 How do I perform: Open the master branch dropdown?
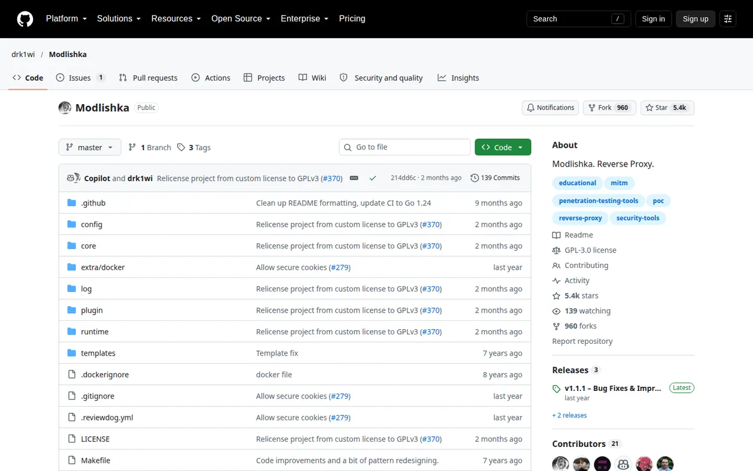click(90, 147)
